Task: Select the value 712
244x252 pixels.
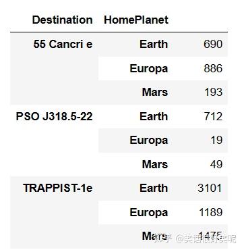Action: coord(213,116)
